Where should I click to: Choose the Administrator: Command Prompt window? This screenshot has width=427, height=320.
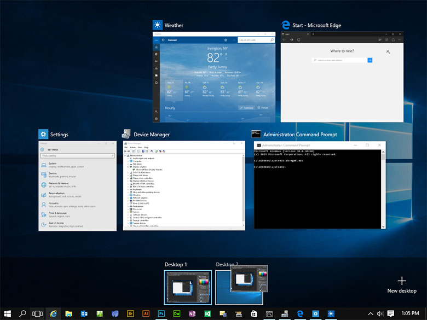point(320,185)
